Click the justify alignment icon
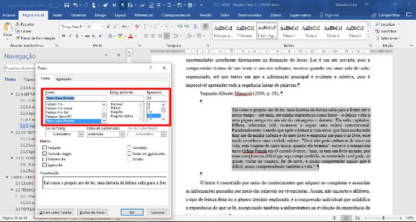The height and width of the screenshot is (222, 416). [x=167, y=36]
